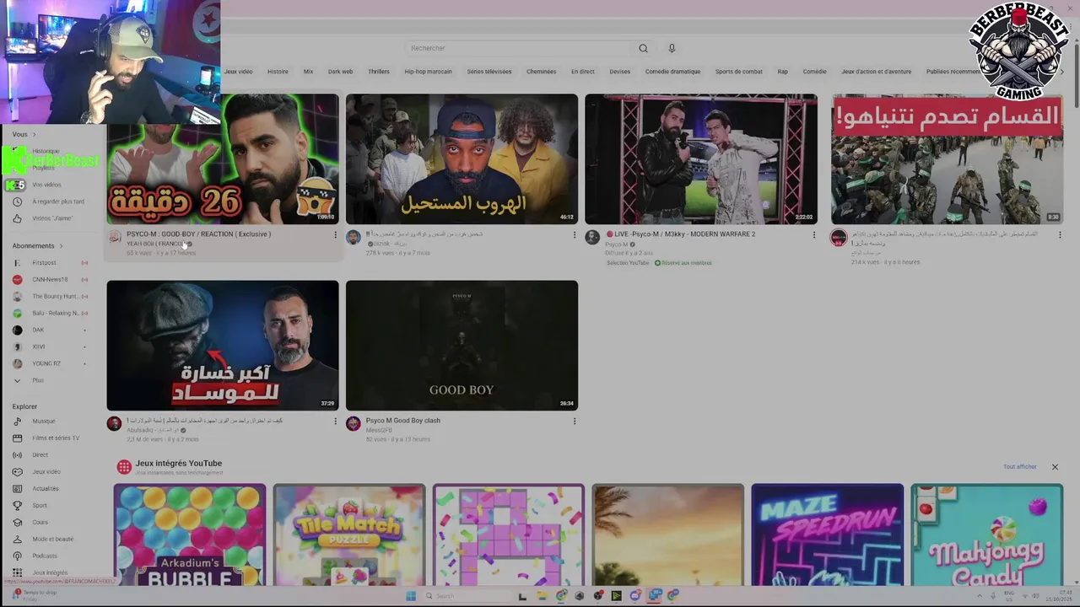The image size is (1080, 607).
Task: Click Windows taskbar search box
Action: point(467,596)
